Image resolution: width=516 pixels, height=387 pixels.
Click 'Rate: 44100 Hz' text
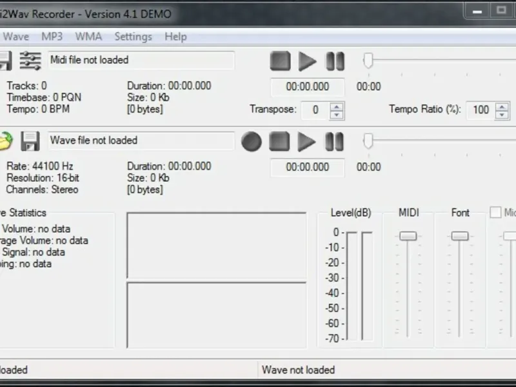click(x=40, y=166)
